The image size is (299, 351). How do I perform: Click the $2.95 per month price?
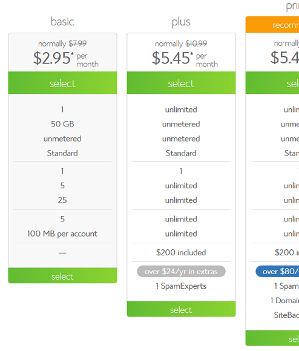[65, 59]
